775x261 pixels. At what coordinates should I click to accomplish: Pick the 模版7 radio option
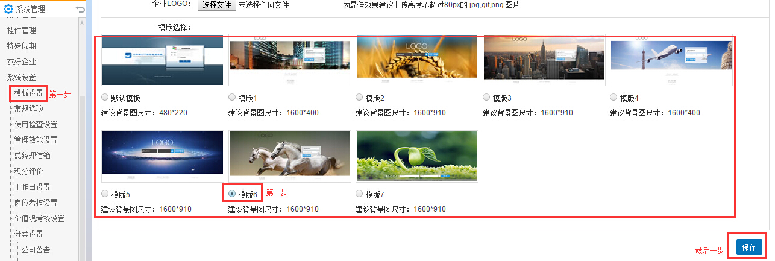(360, 193)
